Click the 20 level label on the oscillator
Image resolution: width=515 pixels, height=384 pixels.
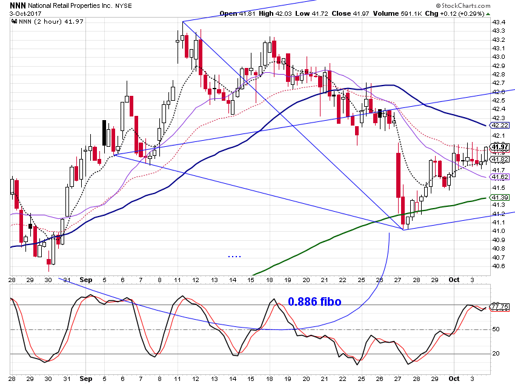coord(496,354)
